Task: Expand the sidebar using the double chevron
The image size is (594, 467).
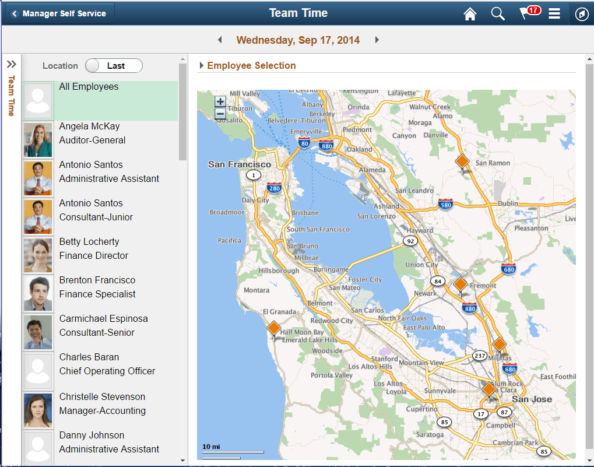Action: pos(10,64)
